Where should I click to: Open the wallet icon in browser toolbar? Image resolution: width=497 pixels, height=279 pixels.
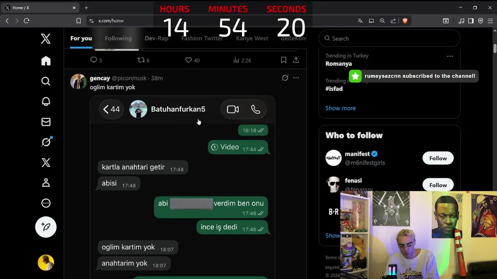446,21
